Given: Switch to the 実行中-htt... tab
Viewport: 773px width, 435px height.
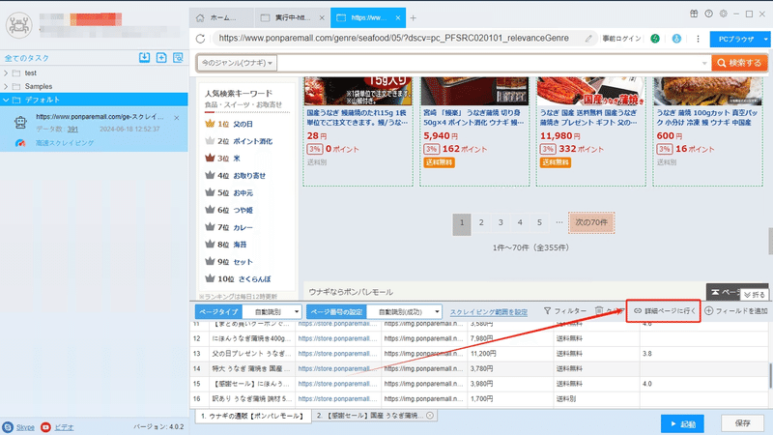Looking at the screenshot, I should click(x=293, y=17).
